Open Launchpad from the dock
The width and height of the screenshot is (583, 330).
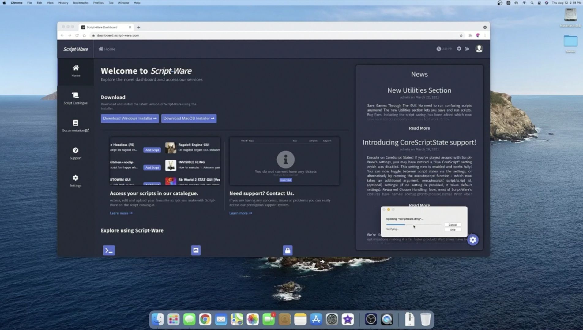(x=174, y=319)
